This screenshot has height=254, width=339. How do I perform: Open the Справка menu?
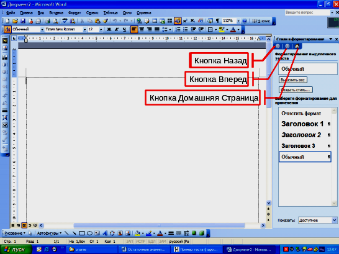tap(144, 13)
